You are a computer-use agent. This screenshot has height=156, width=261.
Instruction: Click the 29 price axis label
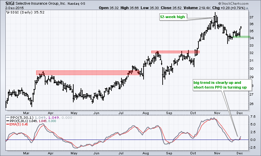[252, 77]
